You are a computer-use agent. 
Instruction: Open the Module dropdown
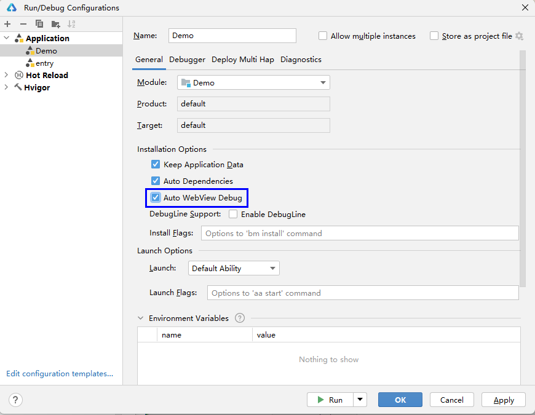pos(323,82)
